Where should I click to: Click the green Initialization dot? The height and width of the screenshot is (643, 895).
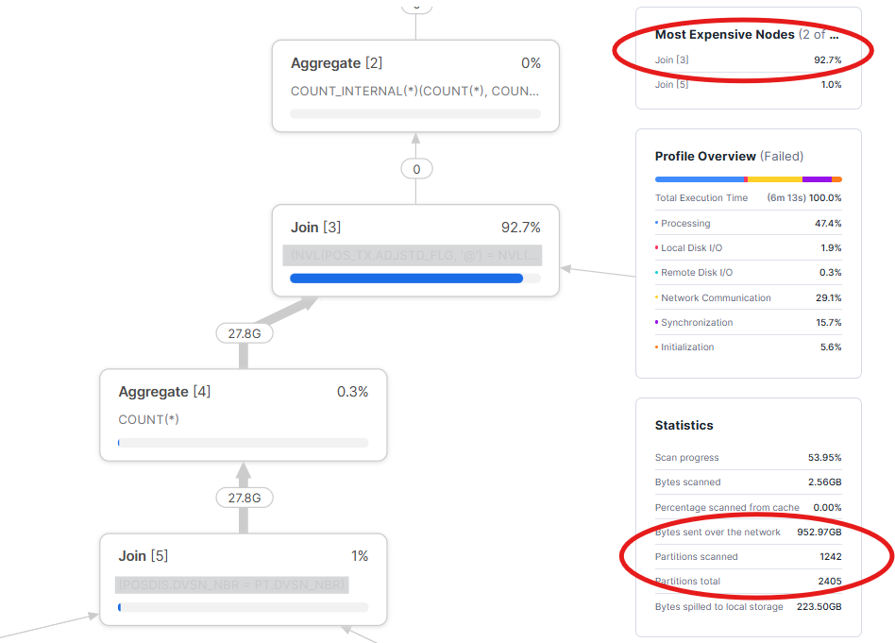pos(659,347)
